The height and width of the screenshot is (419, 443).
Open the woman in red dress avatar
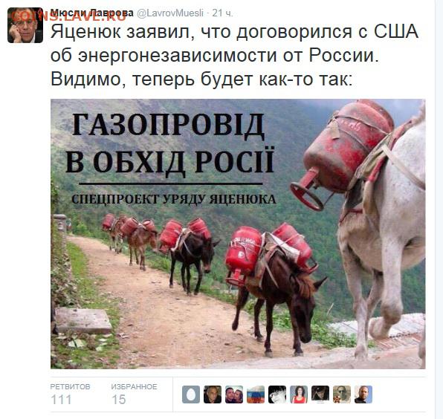[299, 394]
